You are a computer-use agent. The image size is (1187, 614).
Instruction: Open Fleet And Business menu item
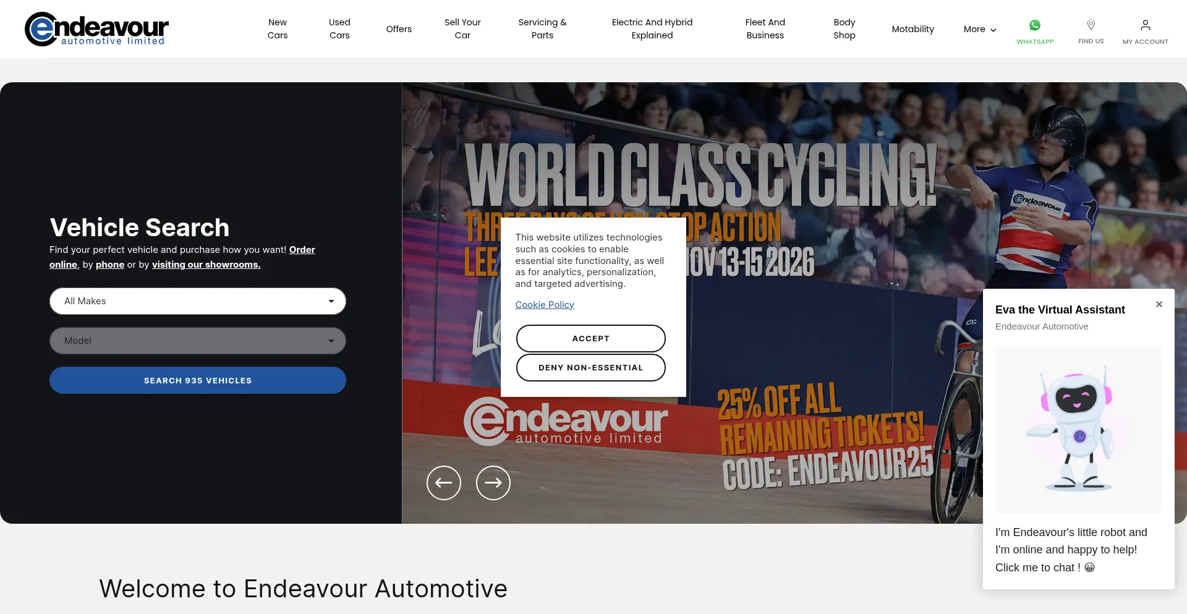[x=765, y=29]
